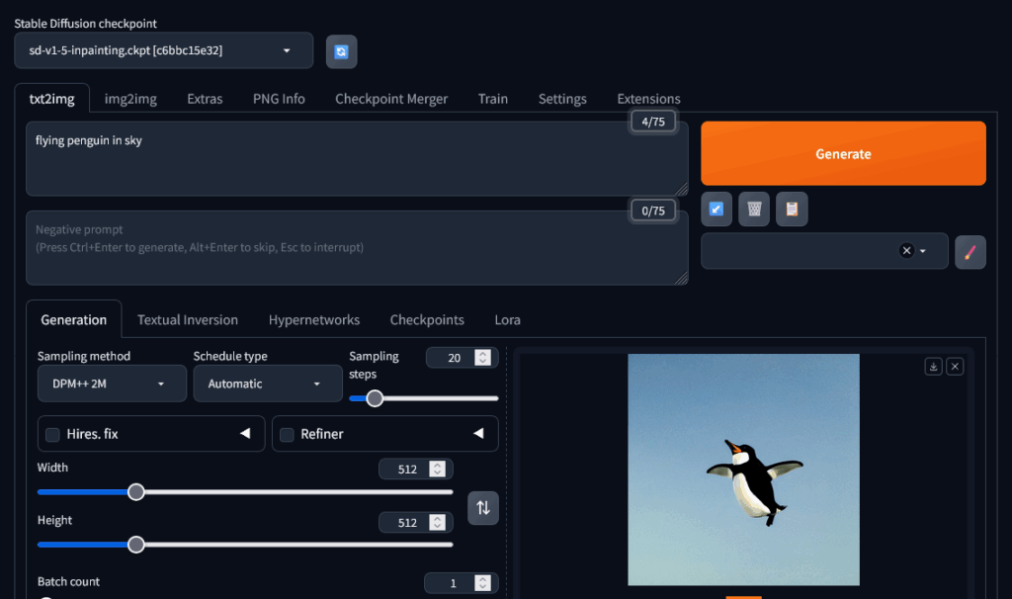Swap width and height with arrows icon
1012x599 pixels.
click(x=483, y=507)
